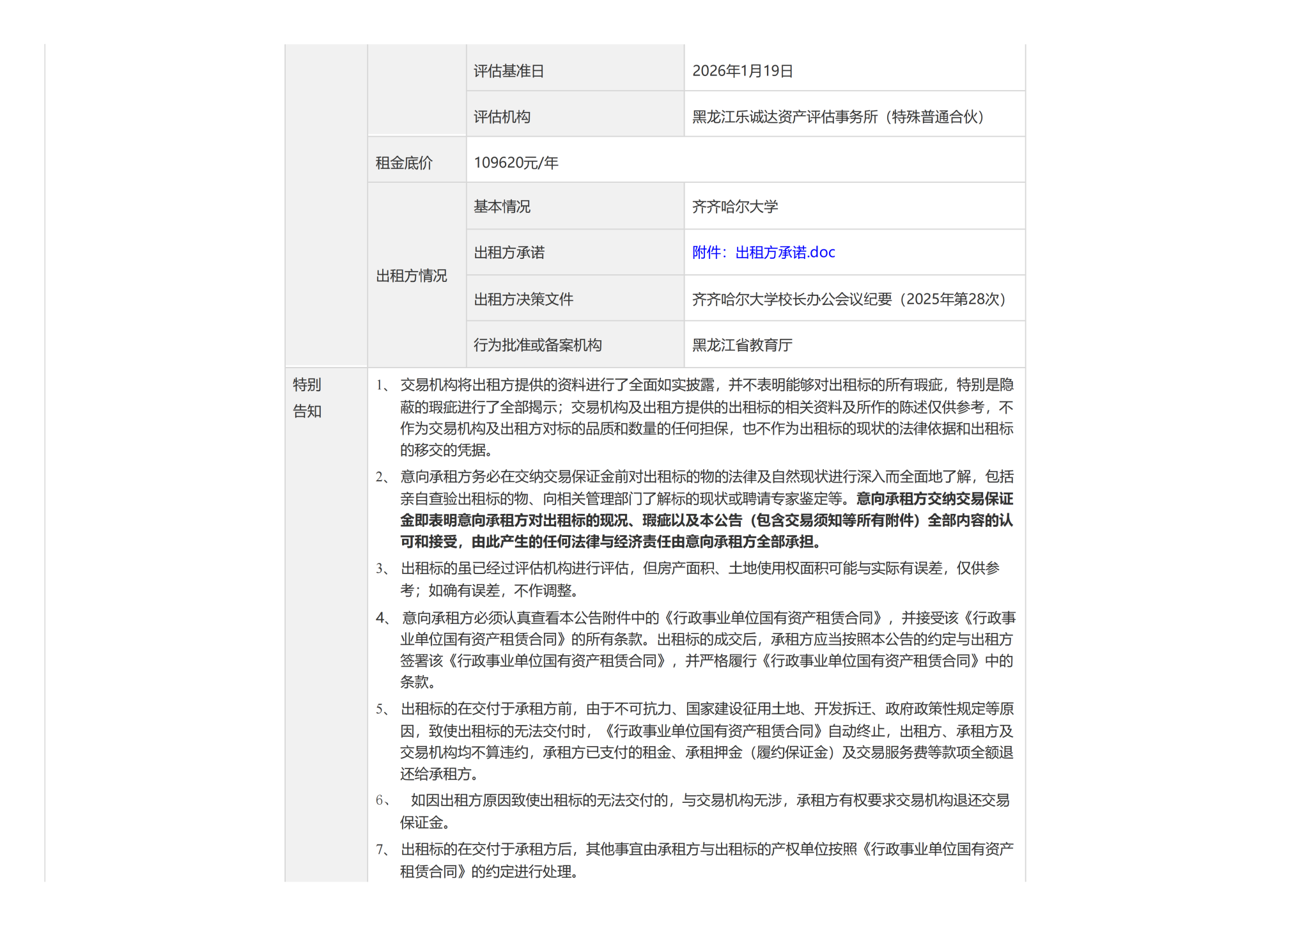This screenshot has height=925, width=1309.
Task: Select the 黑龙江省教育厅 text cell
Action: tap(742, 345)
